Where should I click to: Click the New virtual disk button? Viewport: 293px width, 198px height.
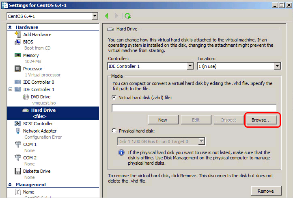(x=163, y=120)
